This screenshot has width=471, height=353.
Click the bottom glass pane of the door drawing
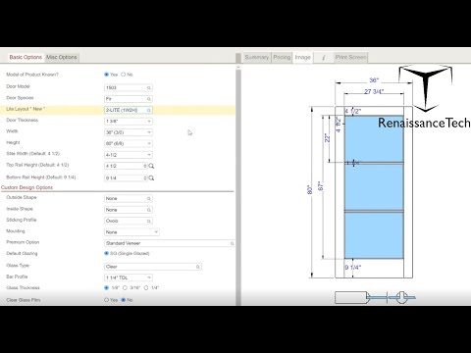[x=374, y=235]
